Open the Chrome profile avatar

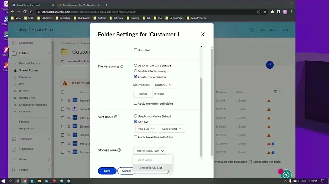click(x=285, y=12)
